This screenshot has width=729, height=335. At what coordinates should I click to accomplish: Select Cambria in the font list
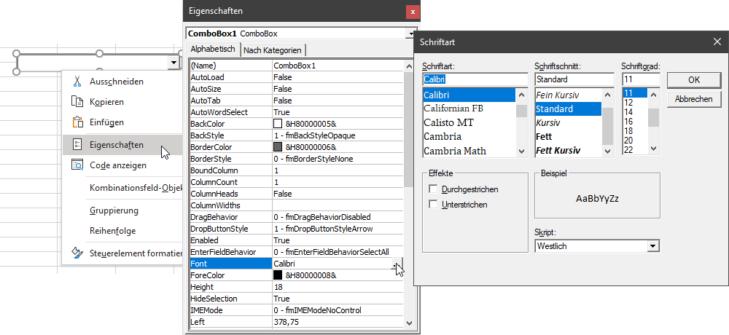443,136
